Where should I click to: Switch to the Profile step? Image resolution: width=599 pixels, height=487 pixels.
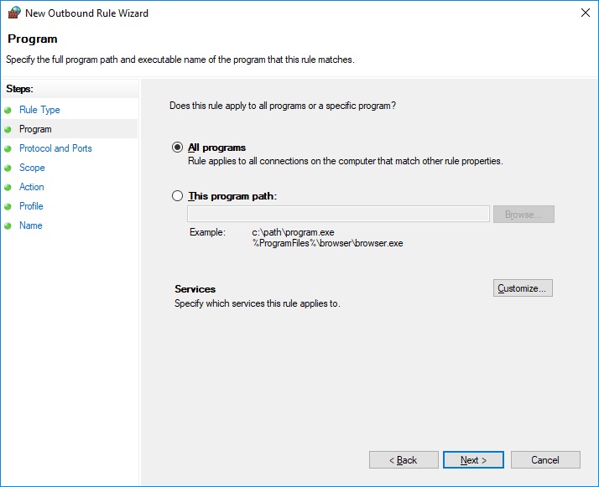point(31,206)
